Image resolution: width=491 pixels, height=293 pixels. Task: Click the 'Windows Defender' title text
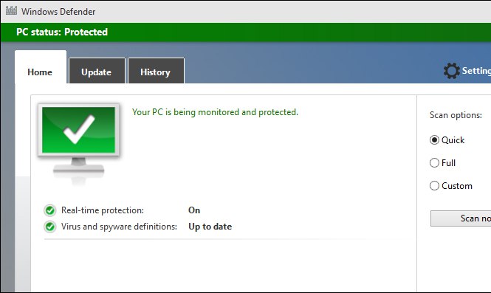(x=58, y=12)
